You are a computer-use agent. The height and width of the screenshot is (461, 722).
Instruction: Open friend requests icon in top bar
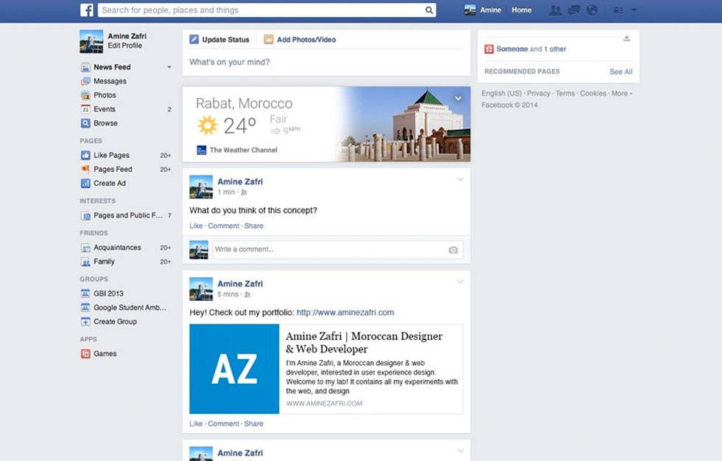[555, 10]
